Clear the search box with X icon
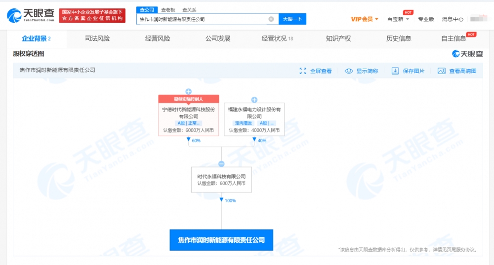 (271, 19)
